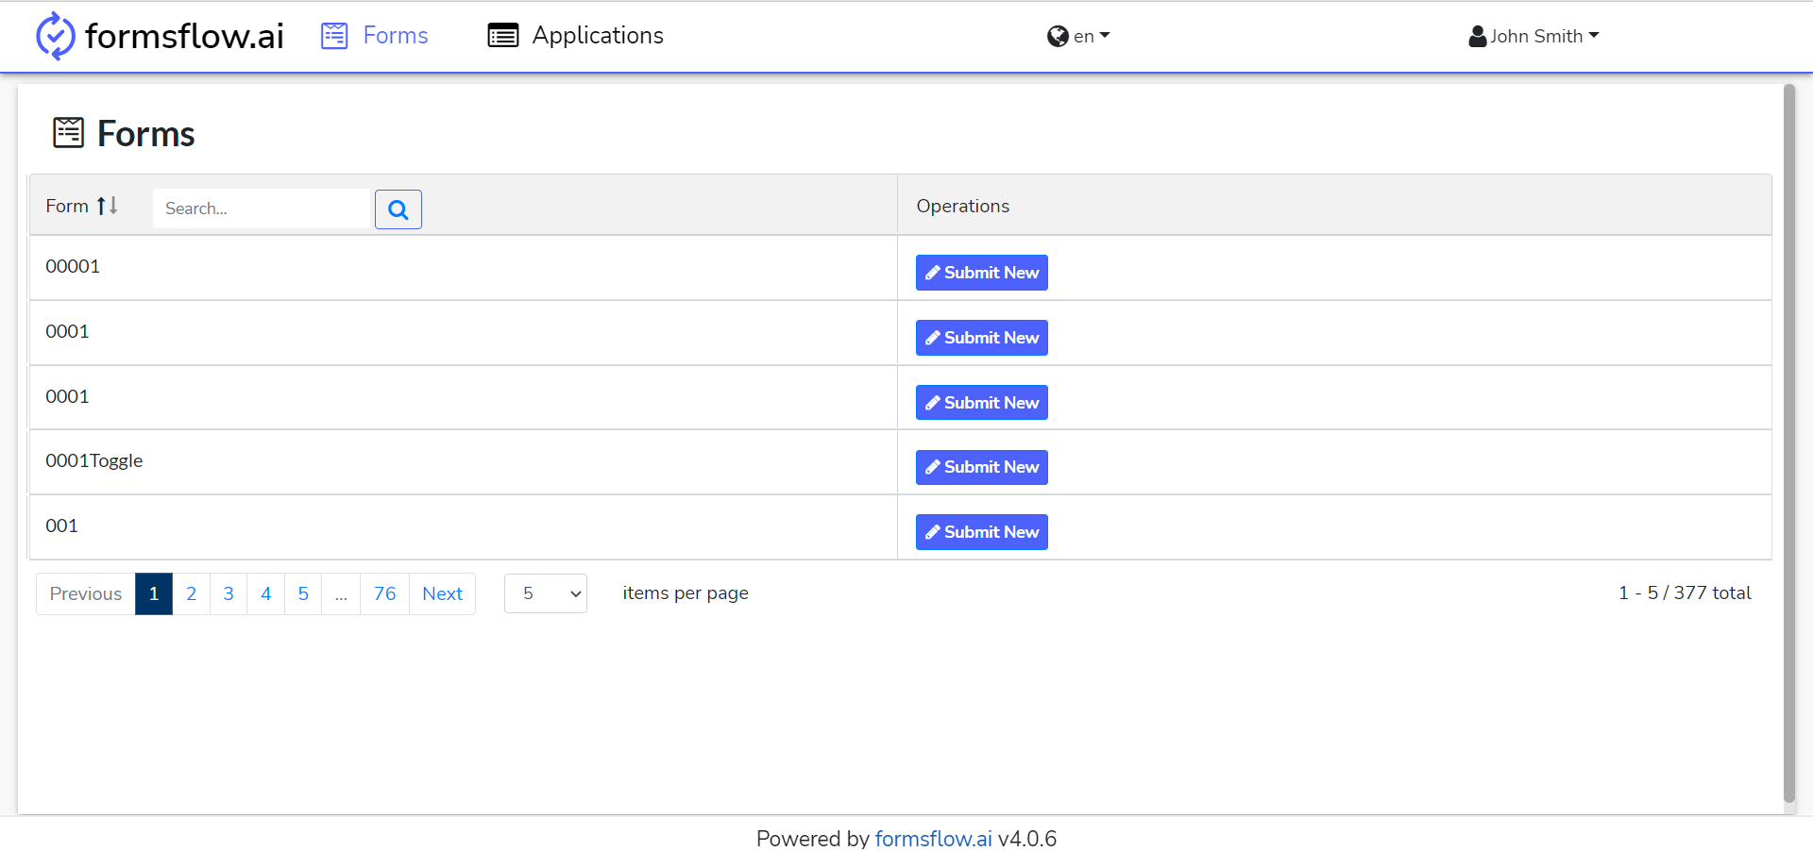Submit New for 0001Toggle form

click(982, 467)
